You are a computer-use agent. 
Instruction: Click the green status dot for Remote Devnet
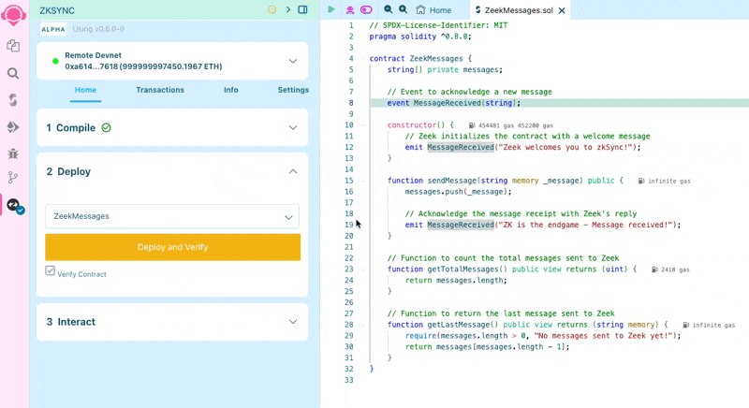pos(55,61)
